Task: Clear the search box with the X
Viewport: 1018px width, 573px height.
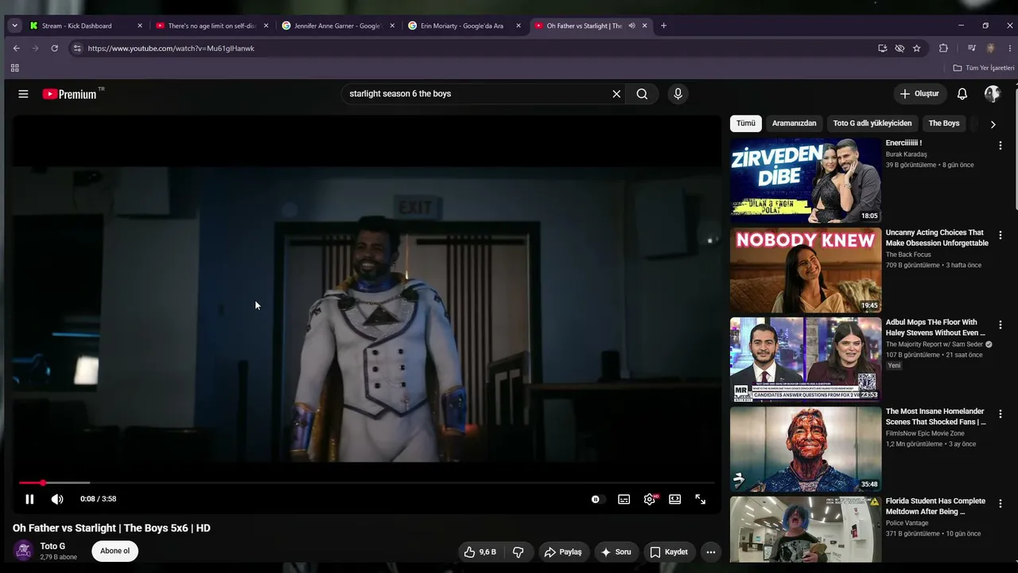Action: coord(616,94)
